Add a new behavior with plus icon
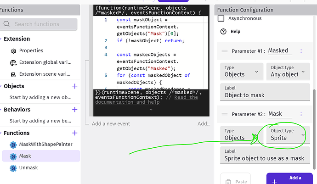317x184 pixels. [x=75, y=110]
